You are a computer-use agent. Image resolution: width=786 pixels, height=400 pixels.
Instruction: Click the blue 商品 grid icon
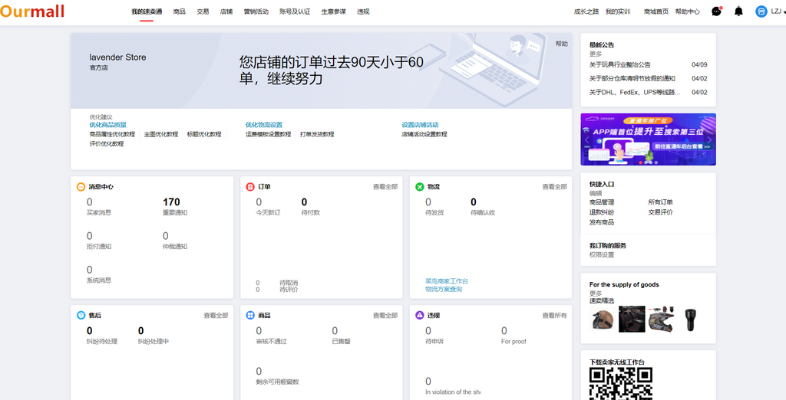(x=250, y=316)
